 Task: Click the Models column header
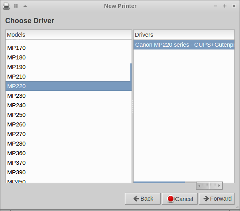[68, 35]
